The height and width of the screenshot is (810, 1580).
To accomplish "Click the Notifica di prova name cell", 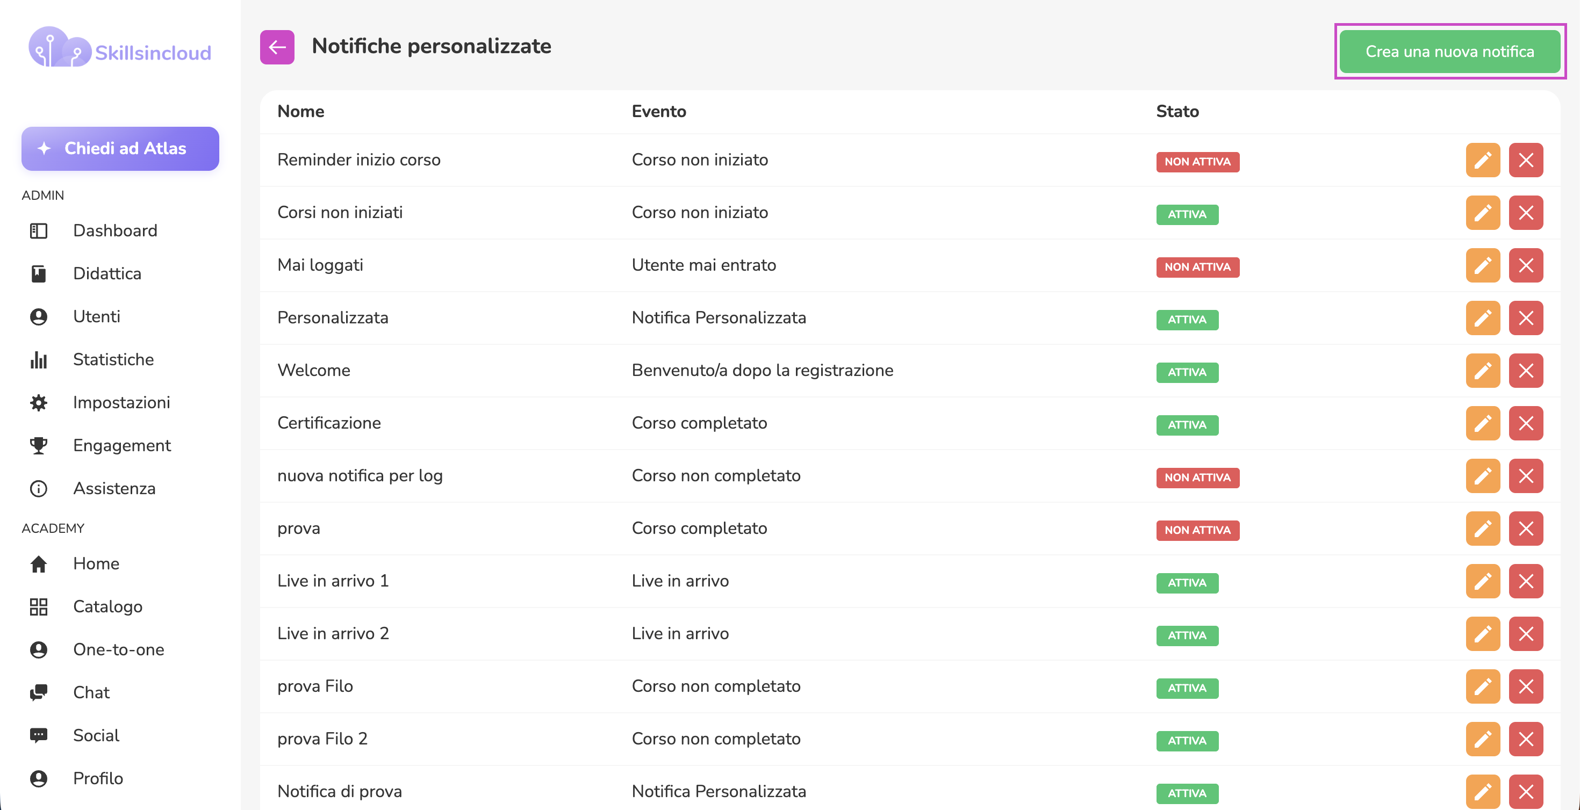I will coord(339,792).
